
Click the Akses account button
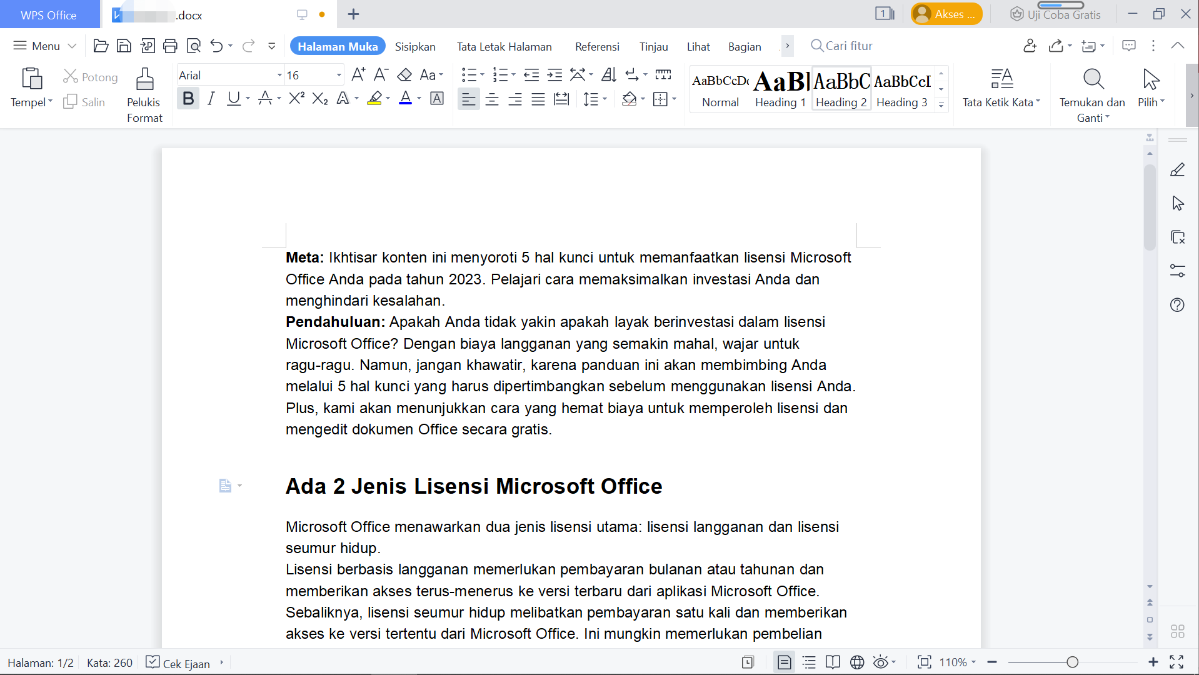tap(946, 14)
